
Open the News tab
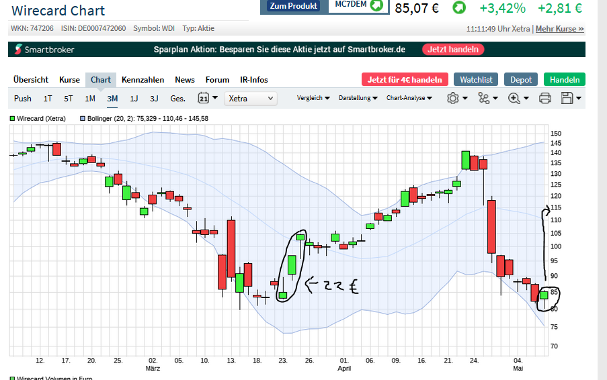click(185, 80)
